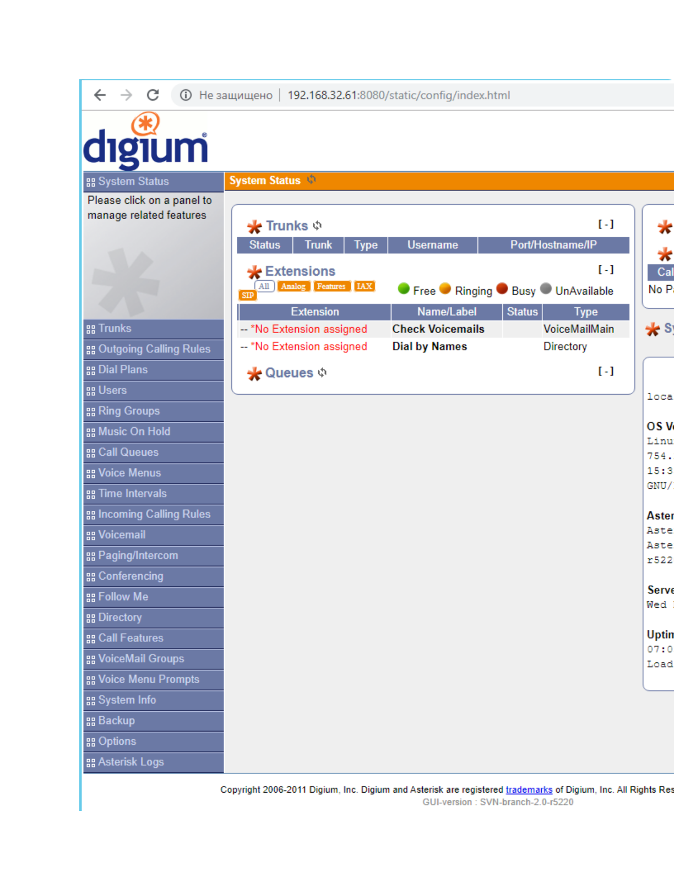
Task: Select the SIP extensions filter tab
Action: [248, 295]
